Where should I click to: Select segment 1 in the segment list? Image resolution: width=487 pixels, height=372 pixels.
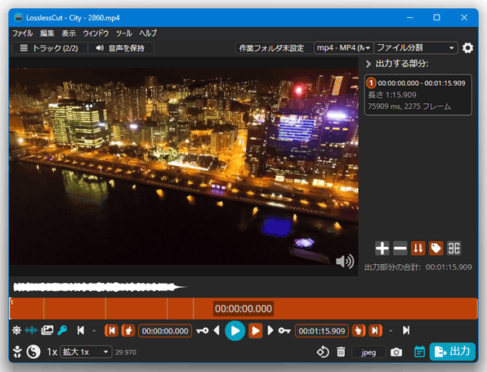coord(418,95)
